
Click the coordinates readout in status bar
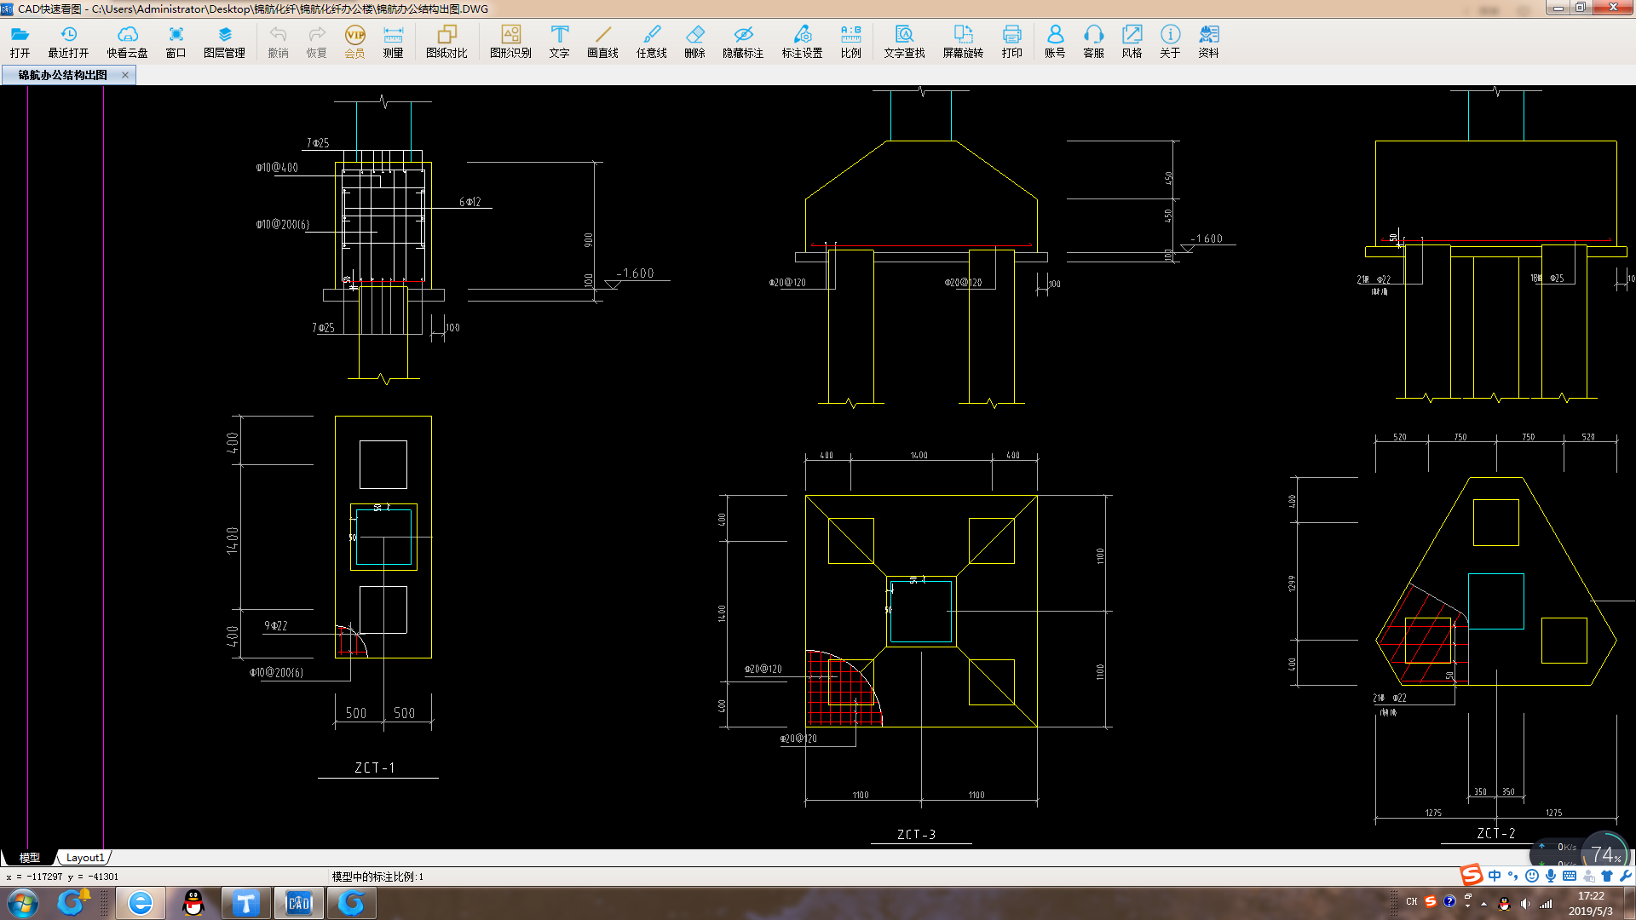coord(62,877)
